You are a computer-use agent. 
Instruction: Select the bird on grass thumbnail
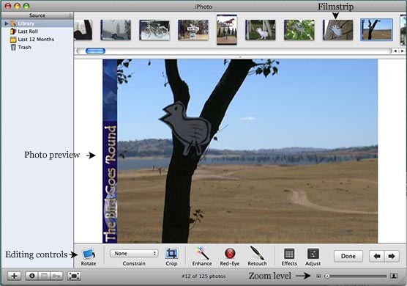261,30
